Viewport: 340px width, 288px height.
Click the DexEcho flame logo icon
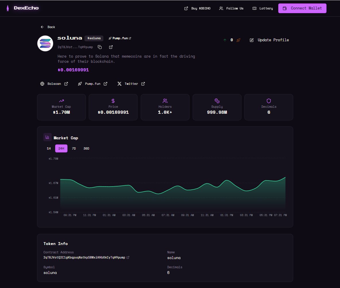[8, 8]
